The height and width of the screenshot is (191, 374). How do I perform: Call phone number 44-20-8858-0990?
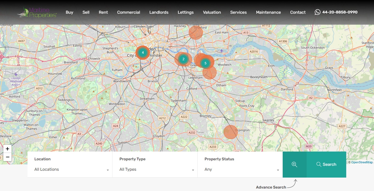pyautogui.click(x=340, y=12)
